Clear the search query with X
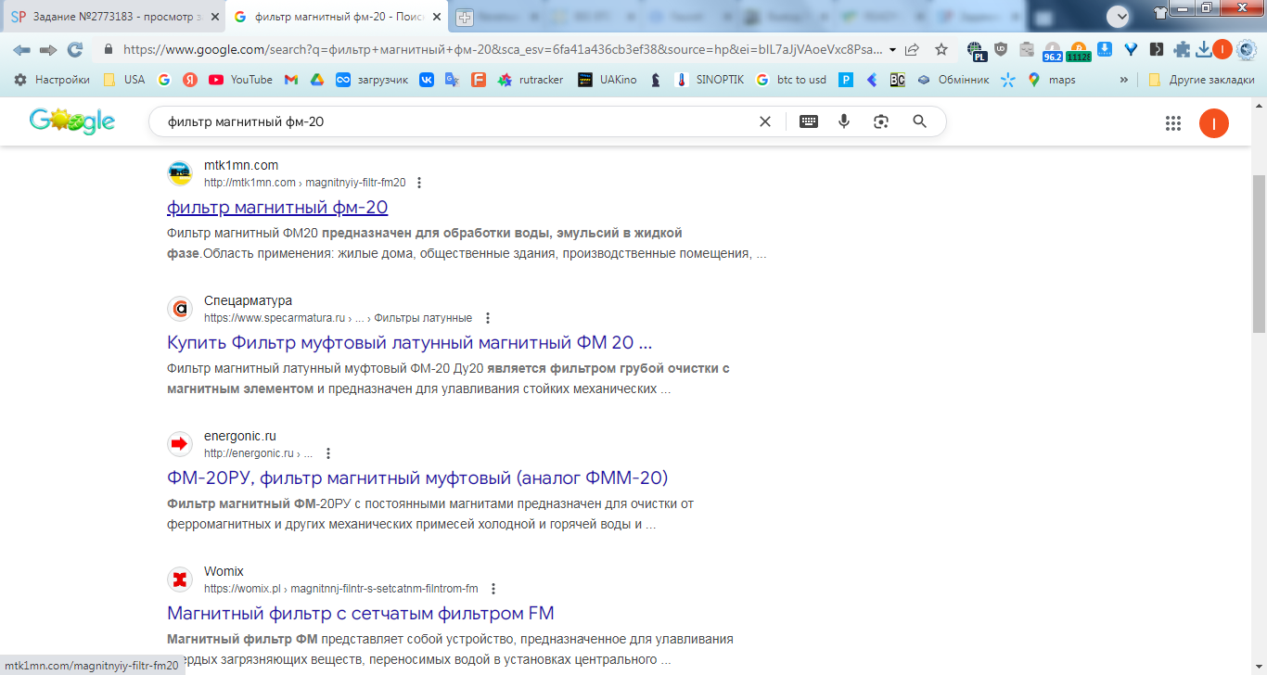 click(x=765, y=121)
